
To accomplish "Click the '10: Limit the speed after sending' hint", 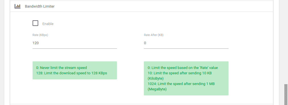I will click(180, 73).
